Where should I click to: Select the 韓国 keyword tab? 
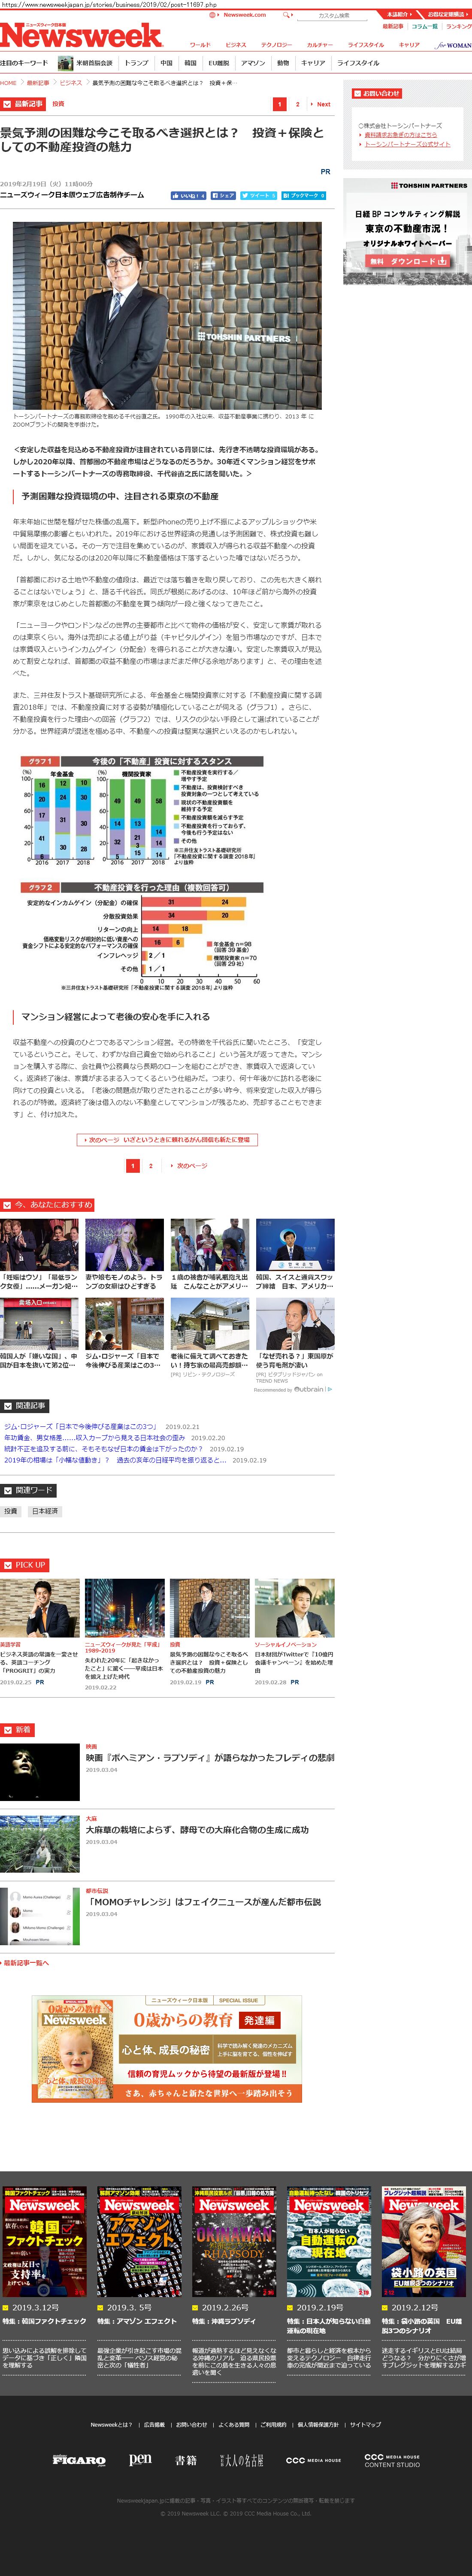190,63
